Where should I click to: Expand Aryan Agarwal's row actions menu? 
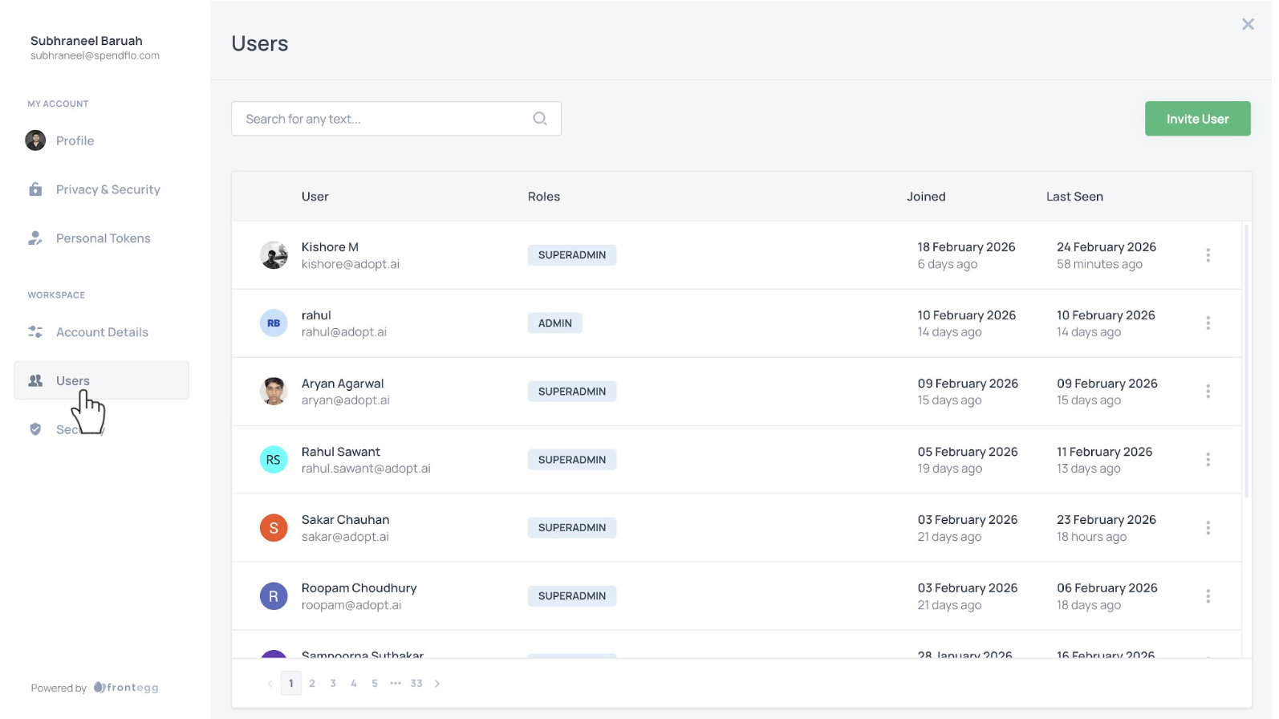(x=1208, y=392)
